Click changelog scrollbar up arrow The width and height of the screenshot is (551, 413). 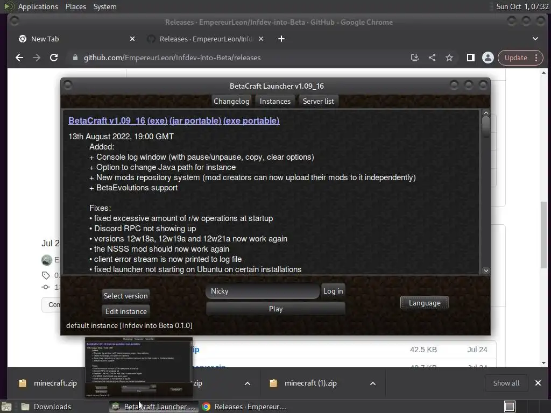click(486, 113)
